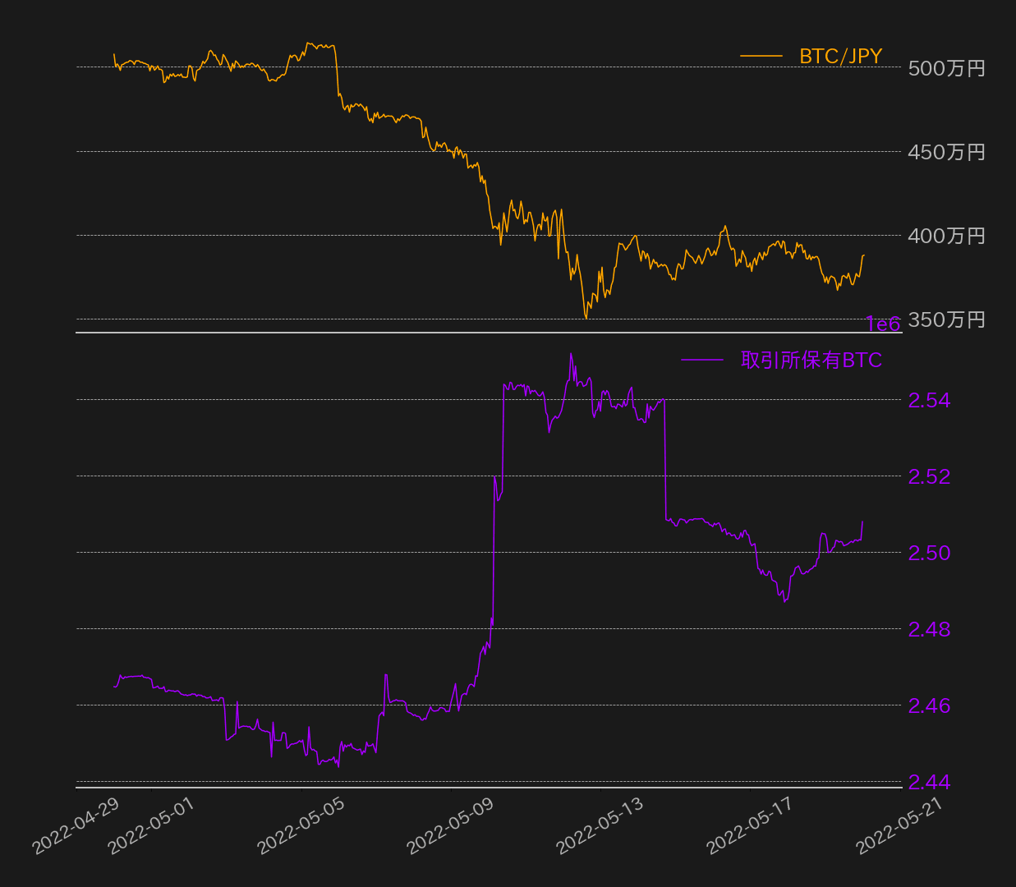Click the 2.50 holdings axis tick label

pos(929,553)
